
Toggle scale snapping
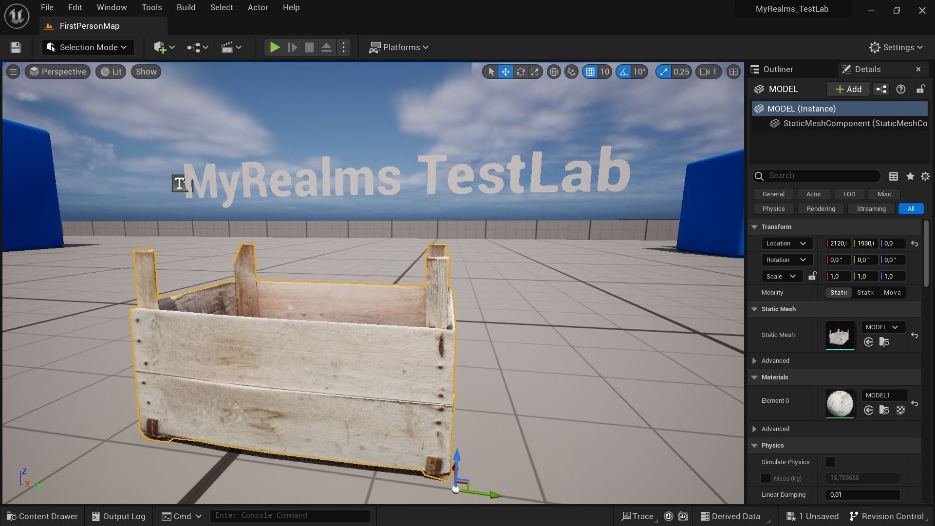click(x=663, y=72)
